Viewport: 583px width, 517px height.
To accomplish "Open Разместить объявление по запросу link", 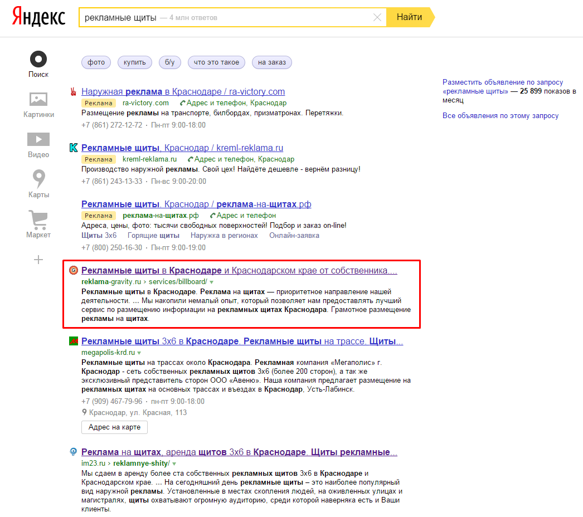I will (503, 86).
